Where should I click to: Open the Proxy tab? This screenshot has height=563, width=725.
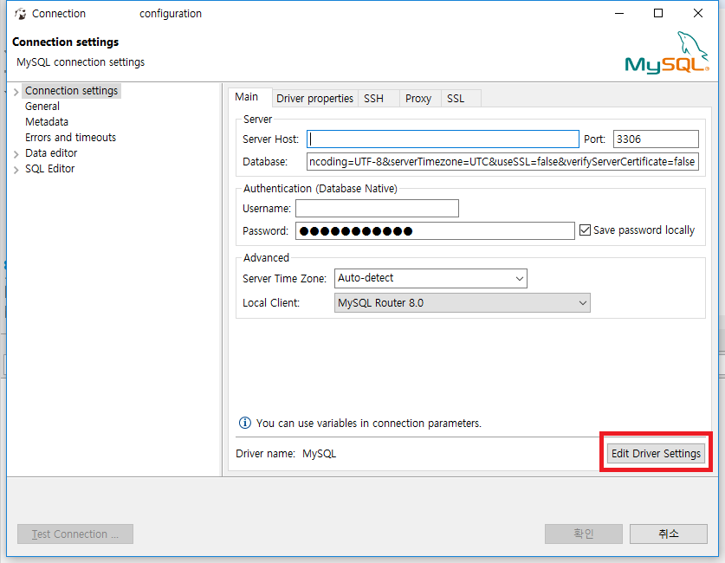[x=418, y=99]
